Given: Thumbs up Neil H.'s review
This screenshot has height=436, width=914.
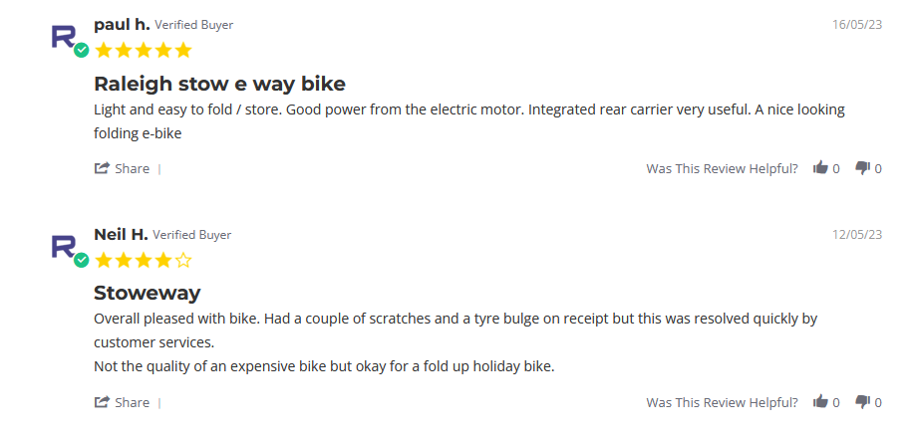Looking at the screenshot, I should (x=820, y=402).
